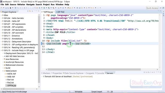Expand the WEB-INF folder

(x=5, y=77)
